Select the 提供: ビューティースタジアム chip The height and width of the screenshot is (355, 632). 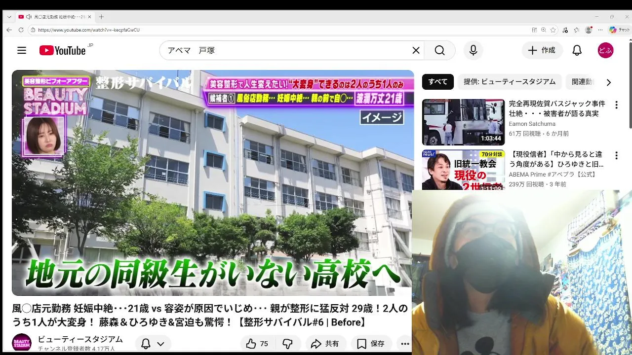(510, 82)
